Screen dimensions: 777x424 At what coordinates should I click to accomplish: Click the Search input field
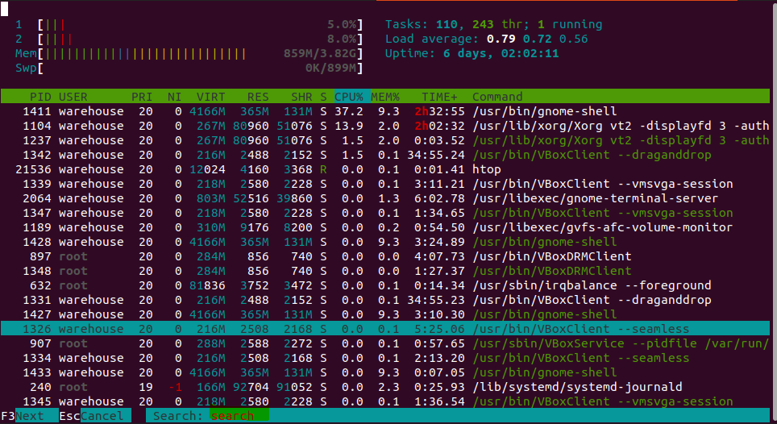point(239,416)
